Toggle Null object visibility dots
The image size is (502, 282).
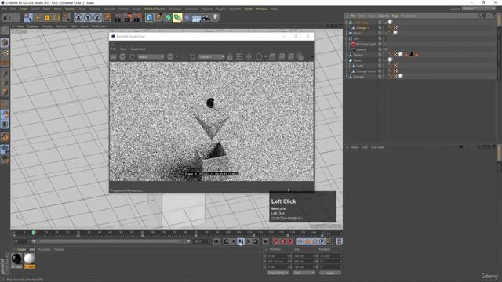383,38
